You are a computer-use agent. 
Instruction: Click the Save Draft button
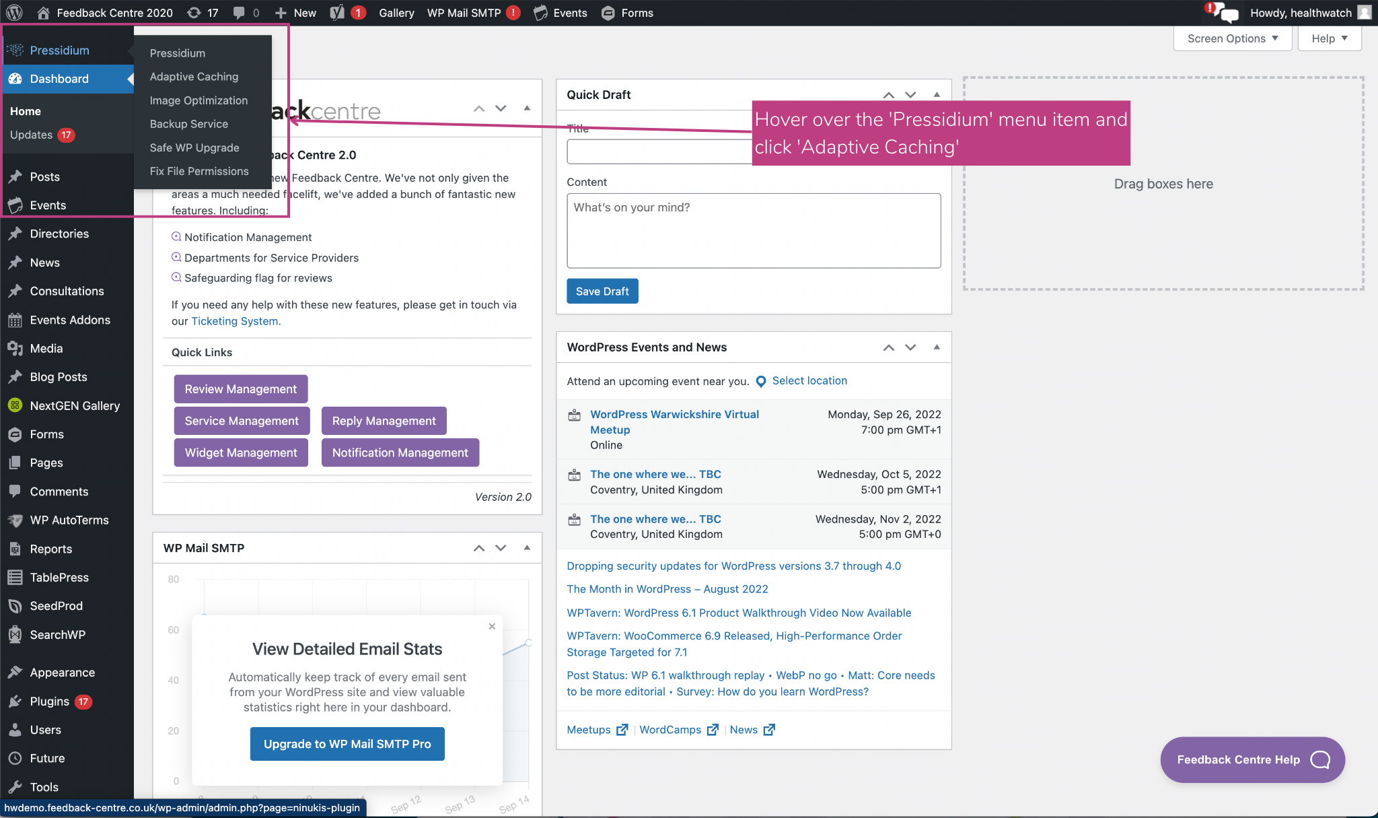click(x=602, y=291)
